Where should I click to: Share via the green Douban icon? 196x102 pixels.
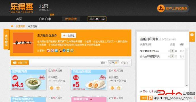tap(68, 51)
